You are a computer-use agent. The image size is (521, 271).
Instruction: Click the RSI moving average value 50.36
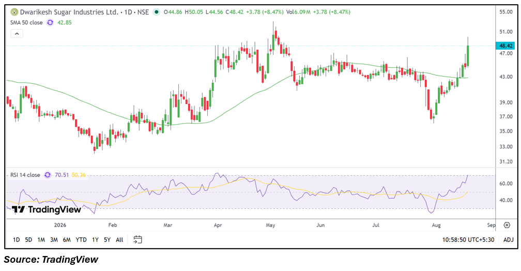(x=79, y=175)
